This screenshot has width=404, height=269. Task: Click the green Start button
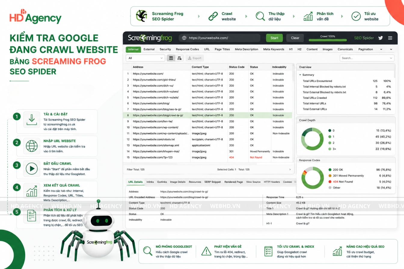tap(274, 38)
